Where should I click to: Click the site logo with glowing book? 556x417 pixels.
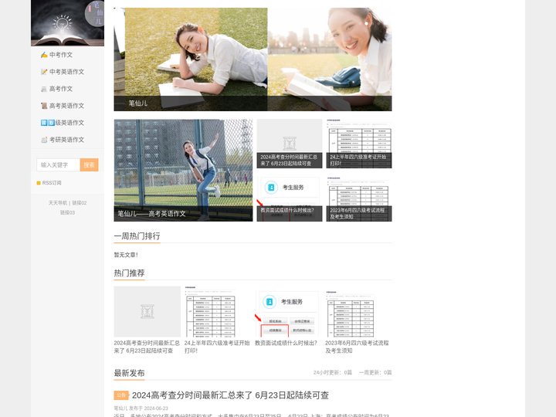pyautogui.click(x=67, y=23)
